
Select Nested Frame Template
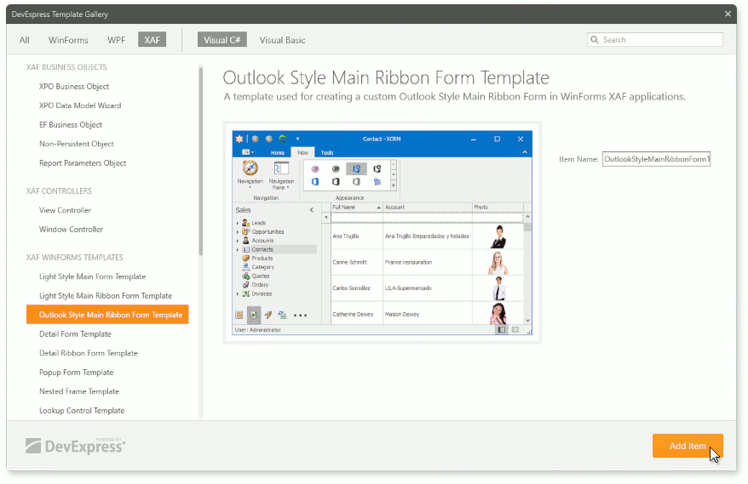point(79,391)
